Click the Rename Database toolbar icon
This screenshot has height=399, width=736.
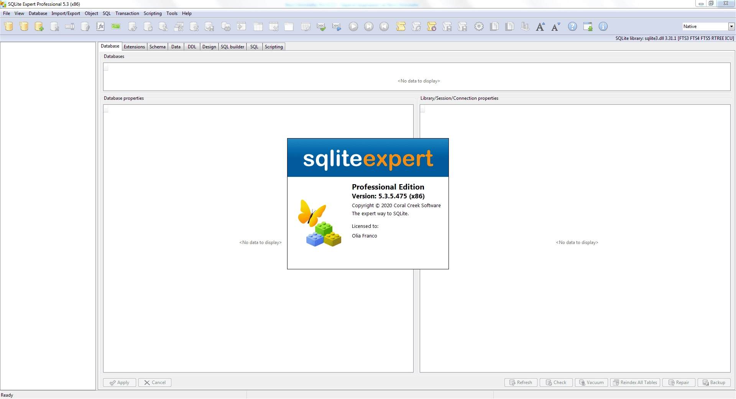70,26
